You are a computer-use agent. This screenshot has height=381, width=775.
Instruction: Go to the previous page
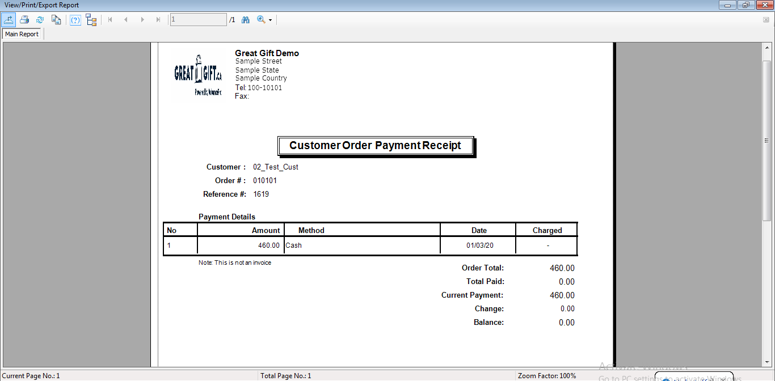[126, 20]
